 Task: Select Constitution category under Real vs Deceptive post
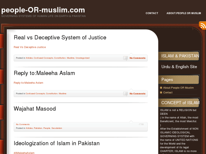pos(60,58)
